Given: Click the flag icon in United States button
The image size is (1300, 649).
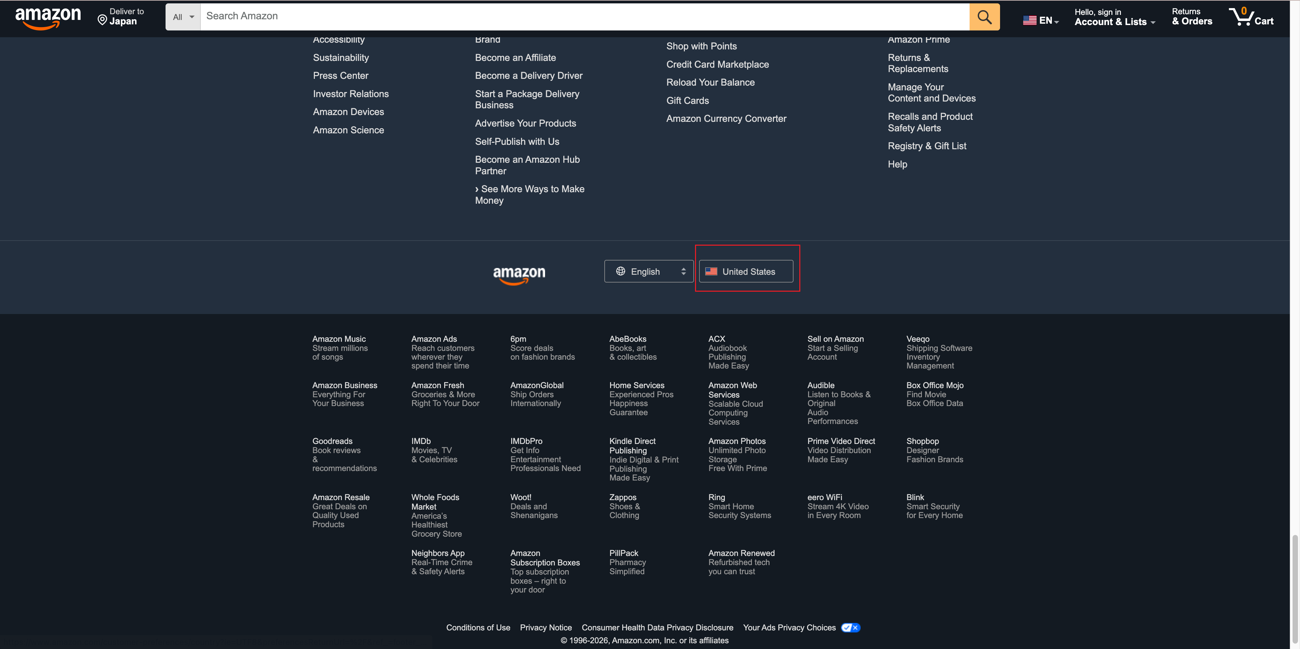Looking at the screenshot, I should coord(711,271).
